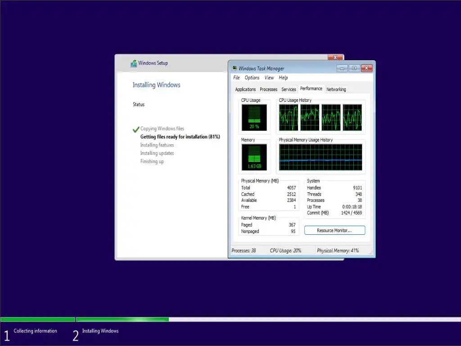Screen dimensions: 461x346
Task: Click the Task Manager resize grip corner
Action: (x=371, y=252)
